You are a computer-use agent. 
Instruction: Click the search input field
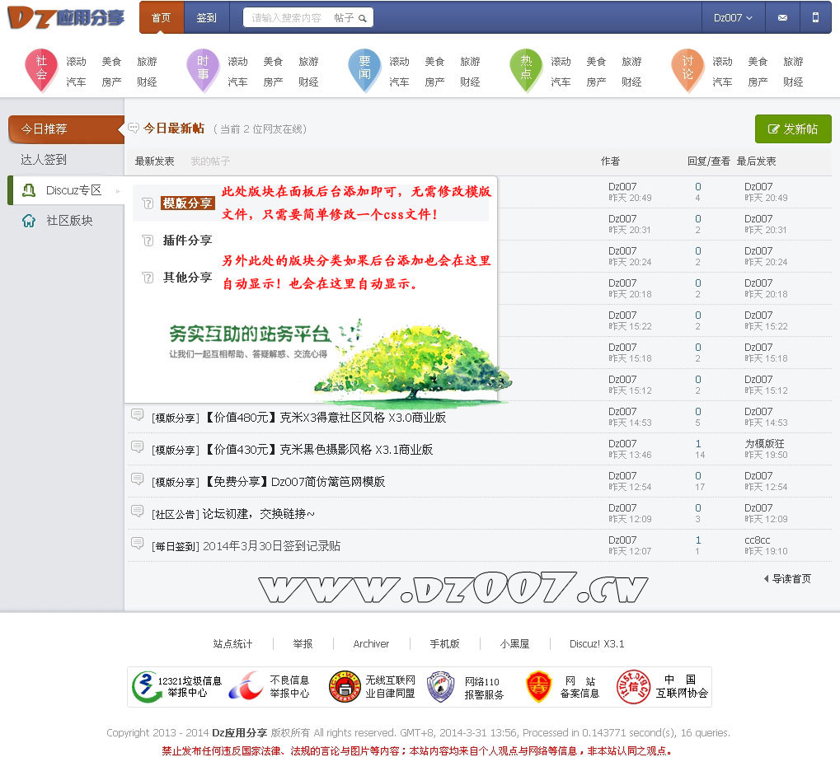coord(287,17)
